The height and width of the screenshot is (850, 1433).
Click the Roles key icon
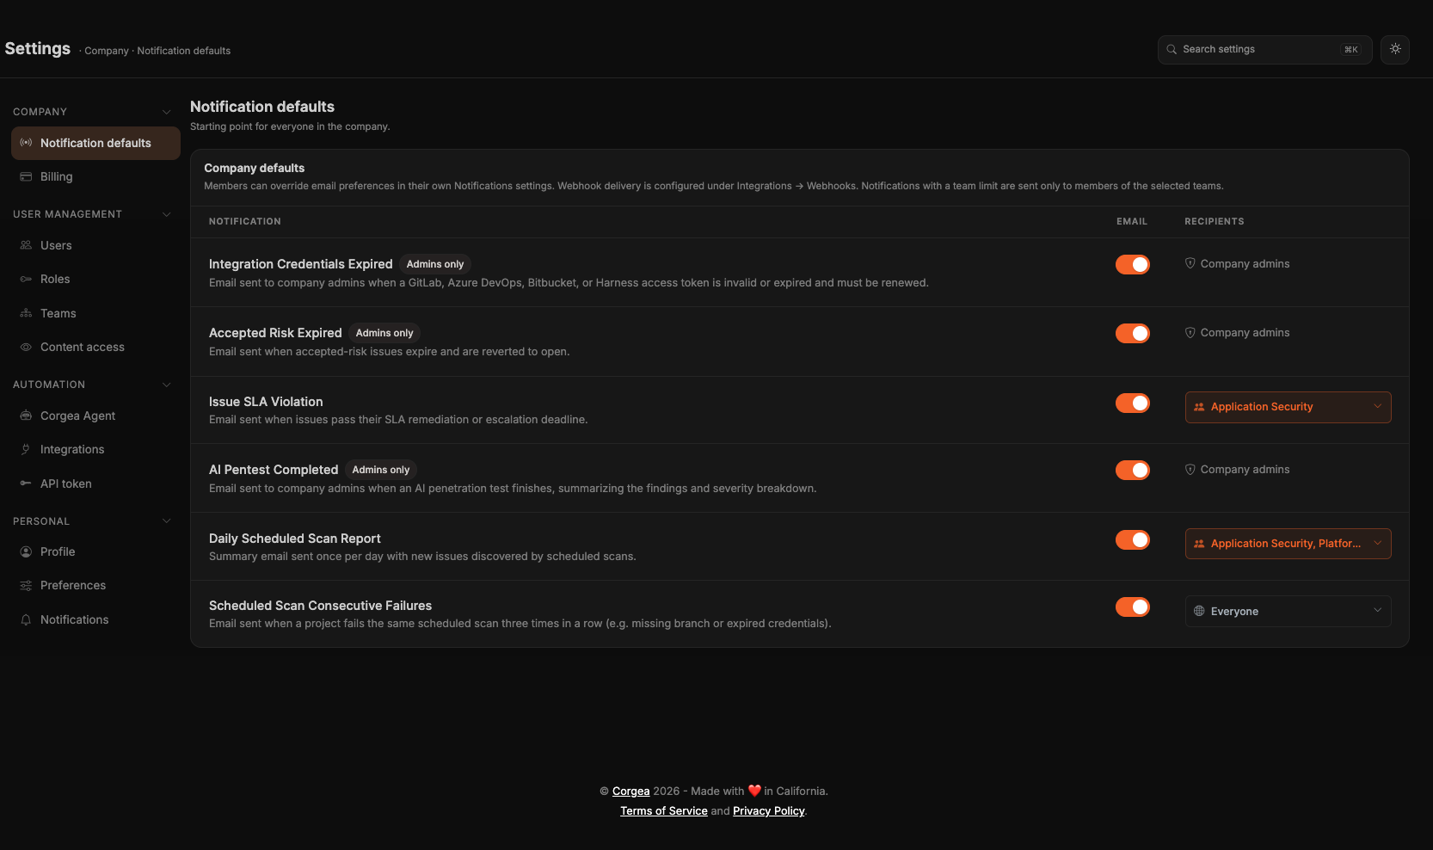point(26,279)
